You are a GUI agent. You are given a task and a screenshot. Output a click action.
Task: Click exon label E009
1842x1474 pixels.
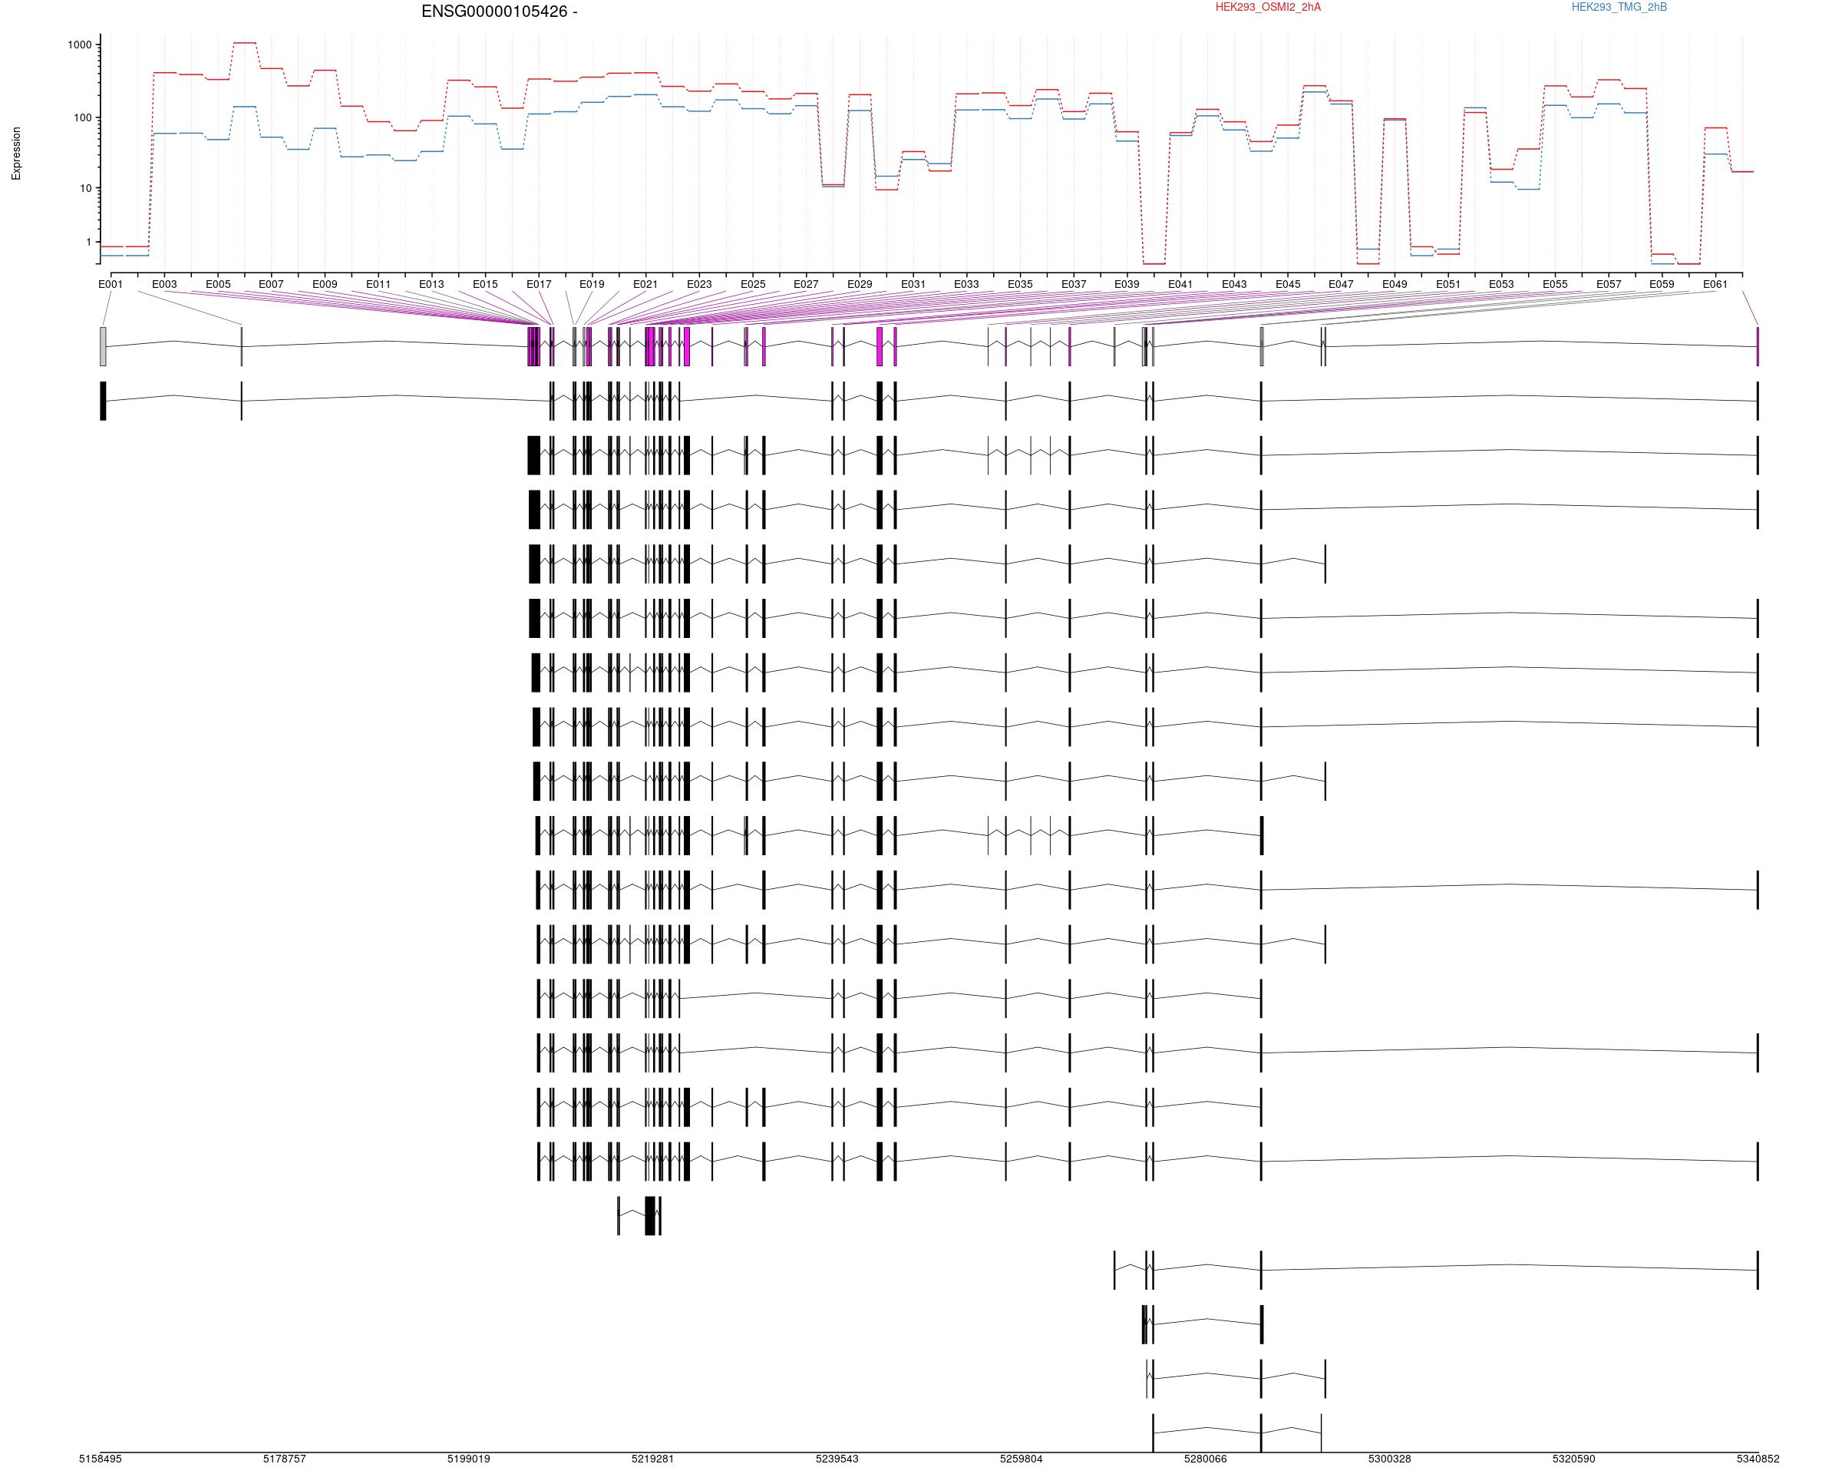click(325, 285)
